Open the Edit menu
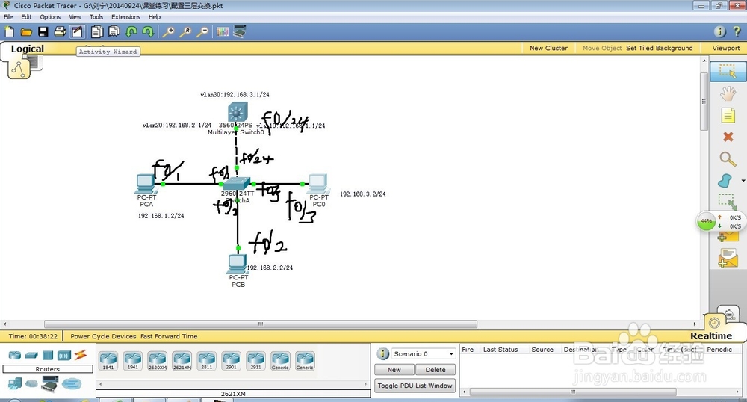The height and width of the screenshot is (402, 747). click(x=26, y=16)
